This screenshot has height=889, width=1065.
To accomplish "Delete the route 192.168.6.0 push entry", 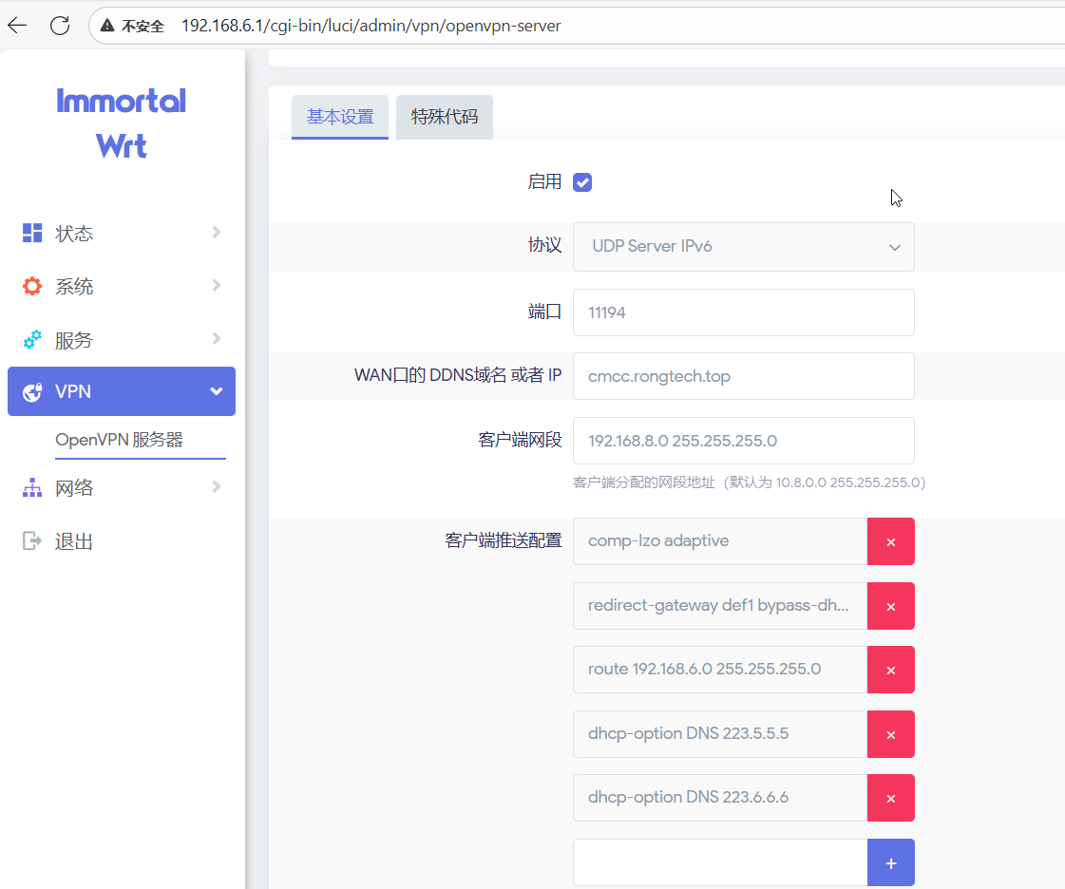I will click(890, 670).
